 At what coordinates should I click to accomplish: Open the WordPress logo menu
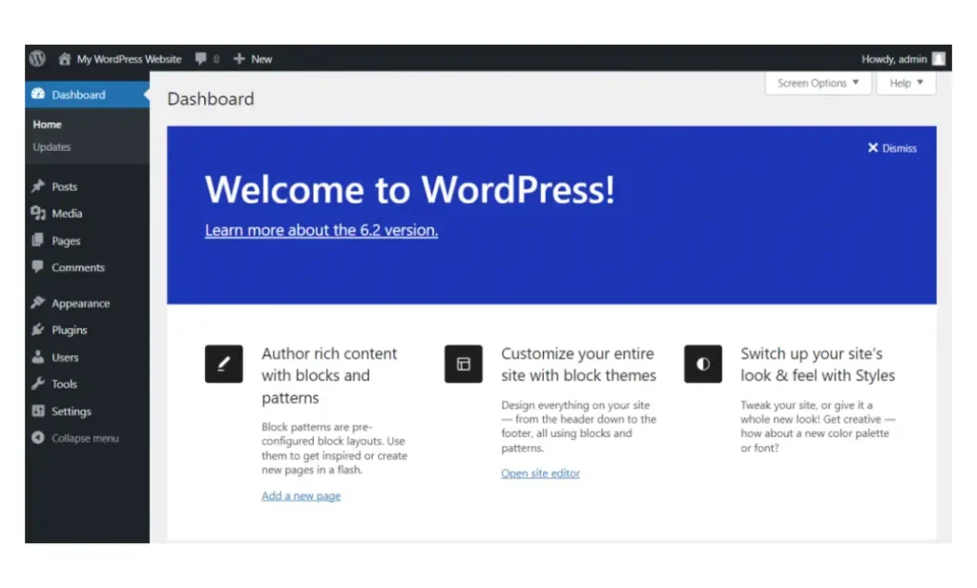coord(37,58)
